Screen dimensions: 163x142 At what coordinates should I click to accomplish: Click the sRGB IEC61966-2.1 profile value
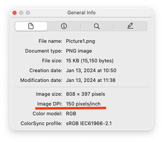pos(89,123)
